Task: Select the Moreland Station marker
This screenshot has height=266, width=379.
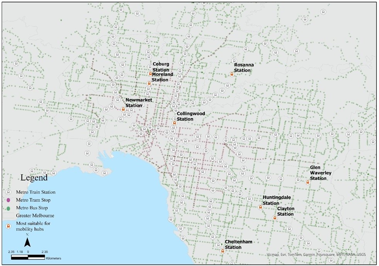Action: (x=149, y=83)
